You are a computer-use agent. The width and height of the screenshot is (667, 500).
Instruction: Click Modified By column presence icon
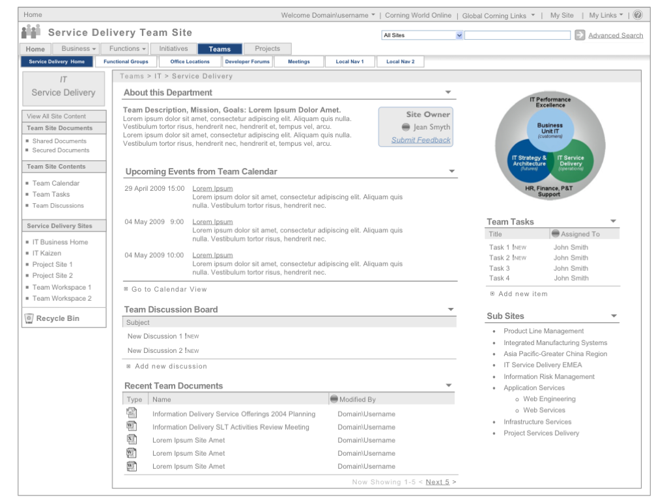(x=334, y=398)
